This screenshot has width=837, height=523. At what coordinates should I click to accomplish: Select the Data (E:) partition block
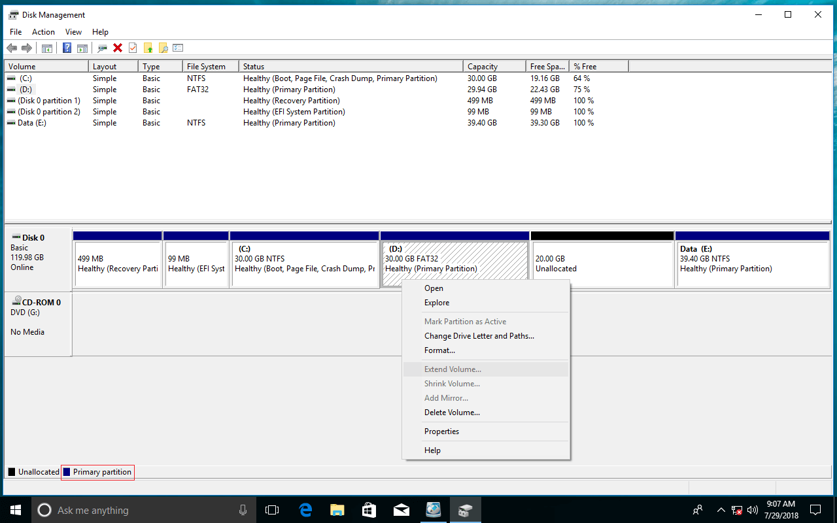(x=752, y=261)
